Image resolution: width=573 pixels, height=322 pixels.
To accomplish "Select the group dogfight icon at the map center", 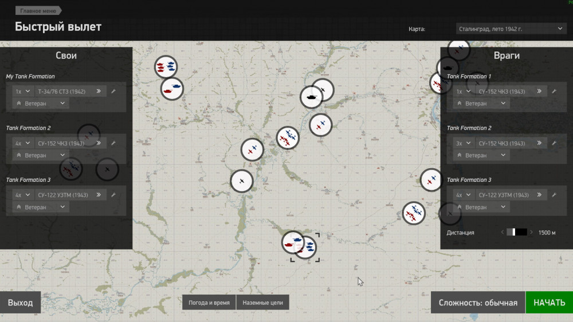I will 288,138.
